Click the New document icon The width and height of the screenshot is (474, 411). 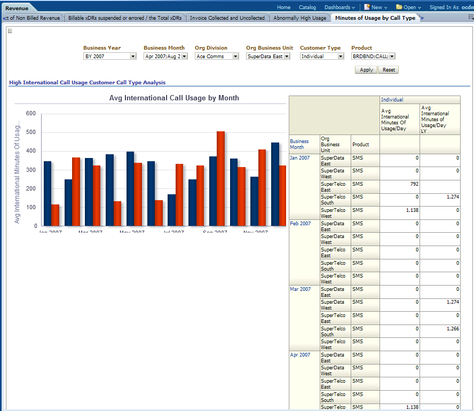367,7
